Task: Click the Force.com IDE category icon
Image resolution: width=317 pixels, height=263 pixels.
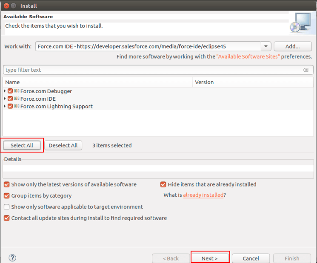Action: point(17,99)
